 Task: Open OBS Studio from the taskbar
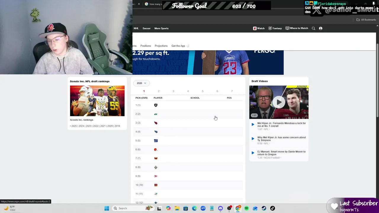coord(229,208)
